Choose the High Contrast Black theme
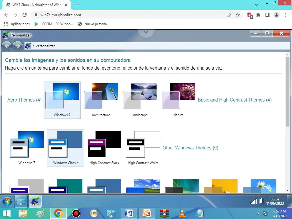The height and width of the screenshot is (219, 292). [x=104, y=148]
